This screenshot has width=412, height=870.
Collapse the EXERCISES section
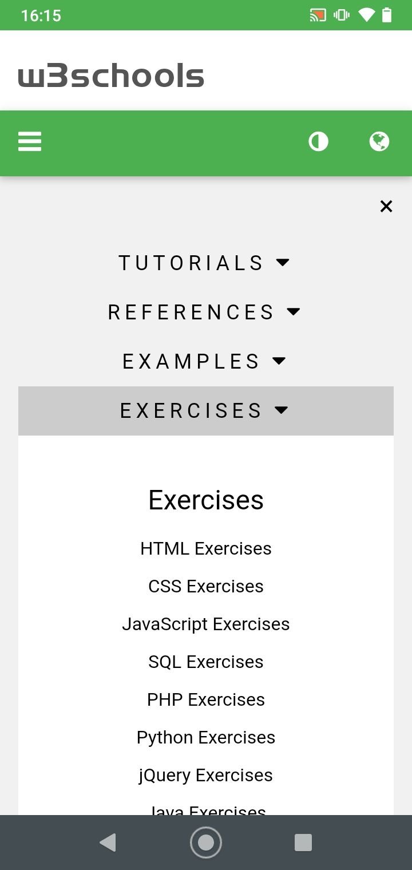[206, 410]
